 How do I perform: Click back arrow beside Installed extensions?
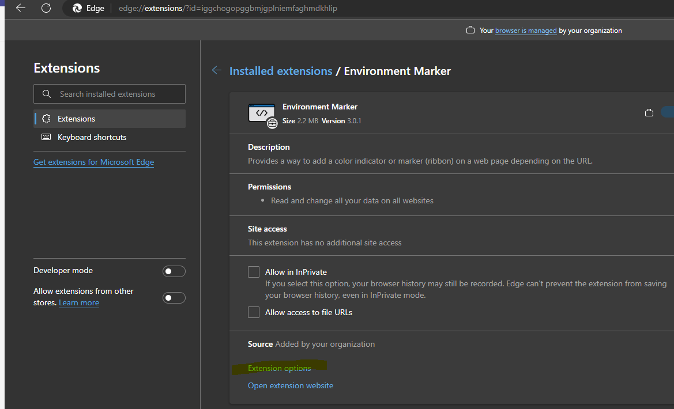[x=217, y=70]
